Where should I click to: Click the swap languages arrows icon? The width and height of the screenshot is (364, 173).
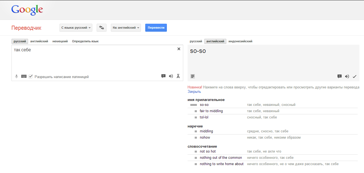pyautogui.click(x=102, y=28)
